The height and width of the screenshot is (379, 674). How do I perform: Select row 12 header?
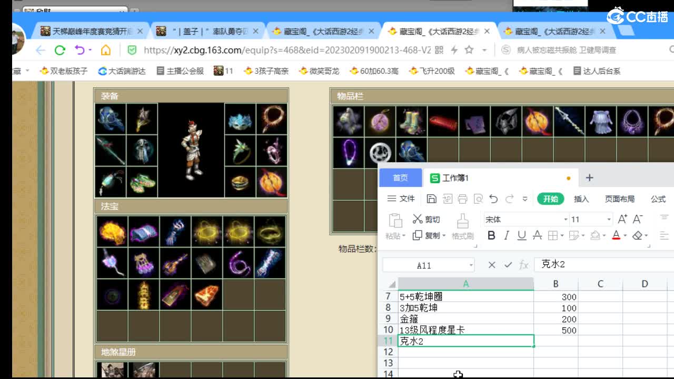coord(388,352)
